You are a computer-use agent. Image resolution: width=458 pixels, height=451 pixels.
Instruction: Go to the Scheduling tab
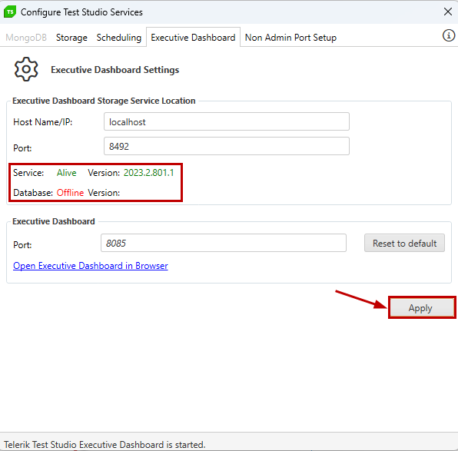pos(119,38)
